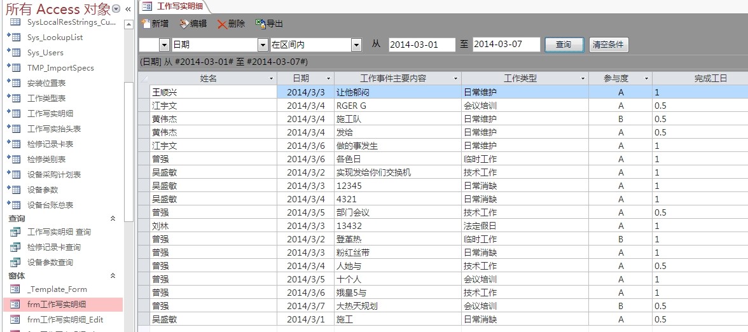This screenshot has height=332, width=748.
Task: Click the 查询 search button
Action: [x=564, y=45]
